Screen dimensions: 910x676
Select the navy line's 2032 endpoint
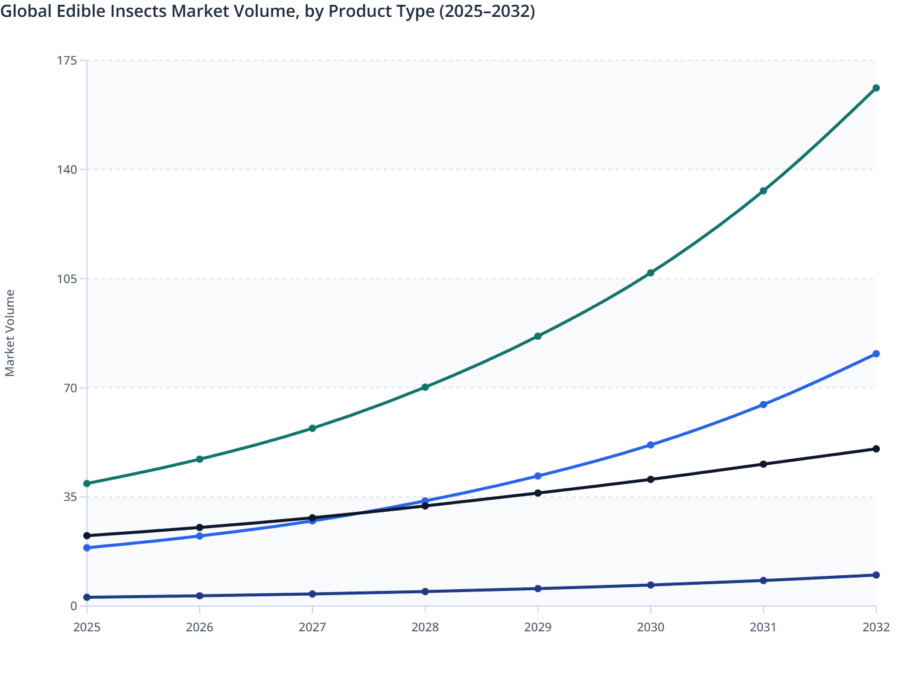pyautogui.click(x=875, y=575)
